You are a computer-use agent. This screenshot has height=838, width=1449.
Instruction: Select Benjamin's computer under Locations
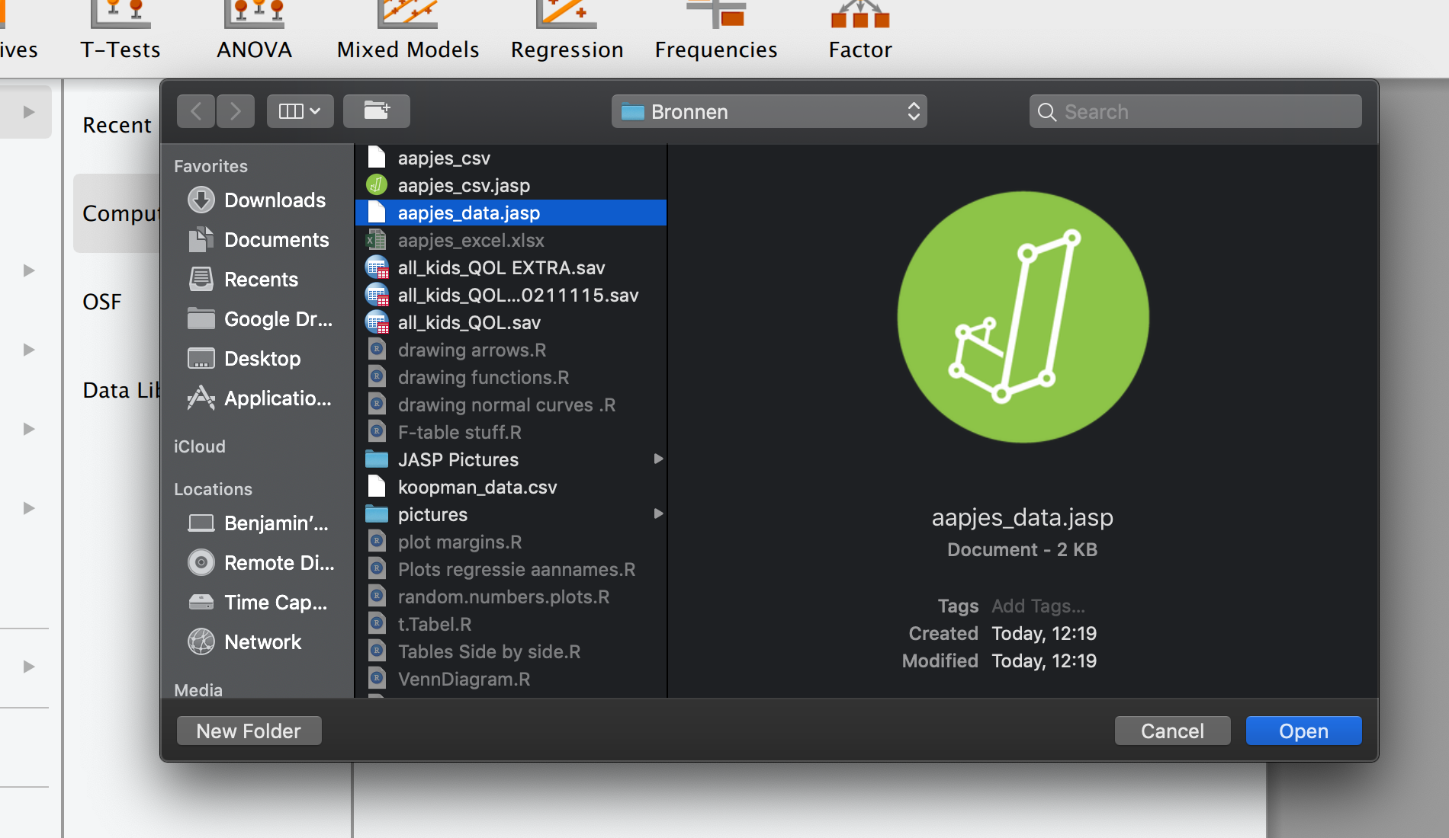pos(258,523)
